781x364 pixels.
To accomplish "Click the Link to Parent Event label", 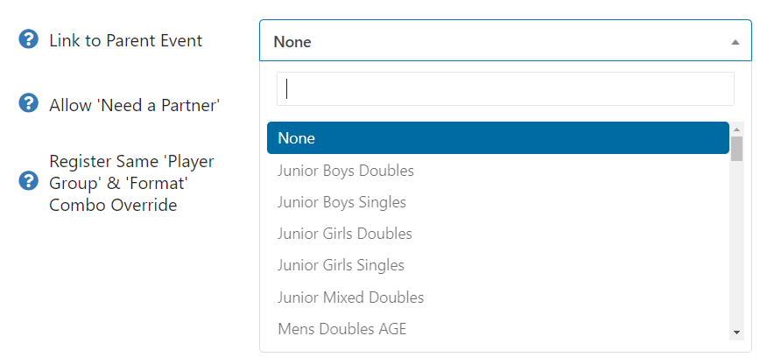I will 125,41.
